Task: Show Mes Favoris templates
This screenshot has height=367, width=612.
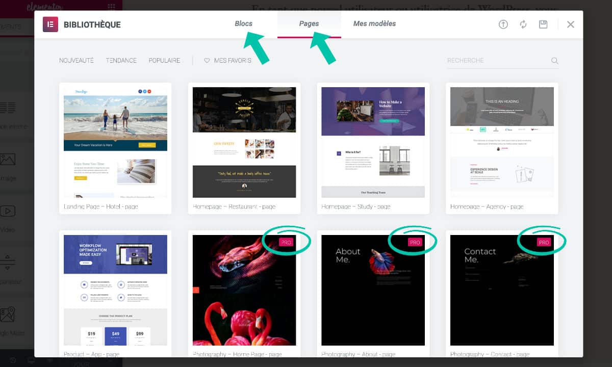Action: click(x=233, y=60)
